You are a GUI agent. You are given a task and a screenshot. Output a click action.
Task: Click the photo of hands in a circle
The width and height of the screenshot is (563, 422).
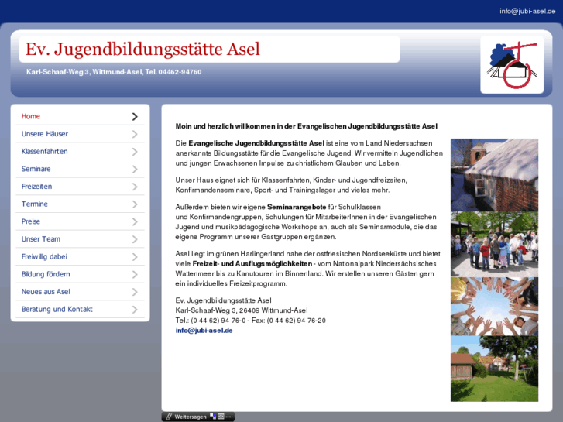[x=494, y=307]
